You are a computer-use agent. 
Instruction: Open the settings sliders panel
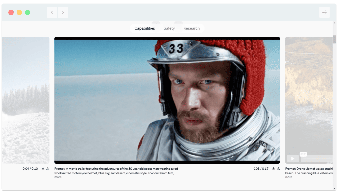pos(324,12)
